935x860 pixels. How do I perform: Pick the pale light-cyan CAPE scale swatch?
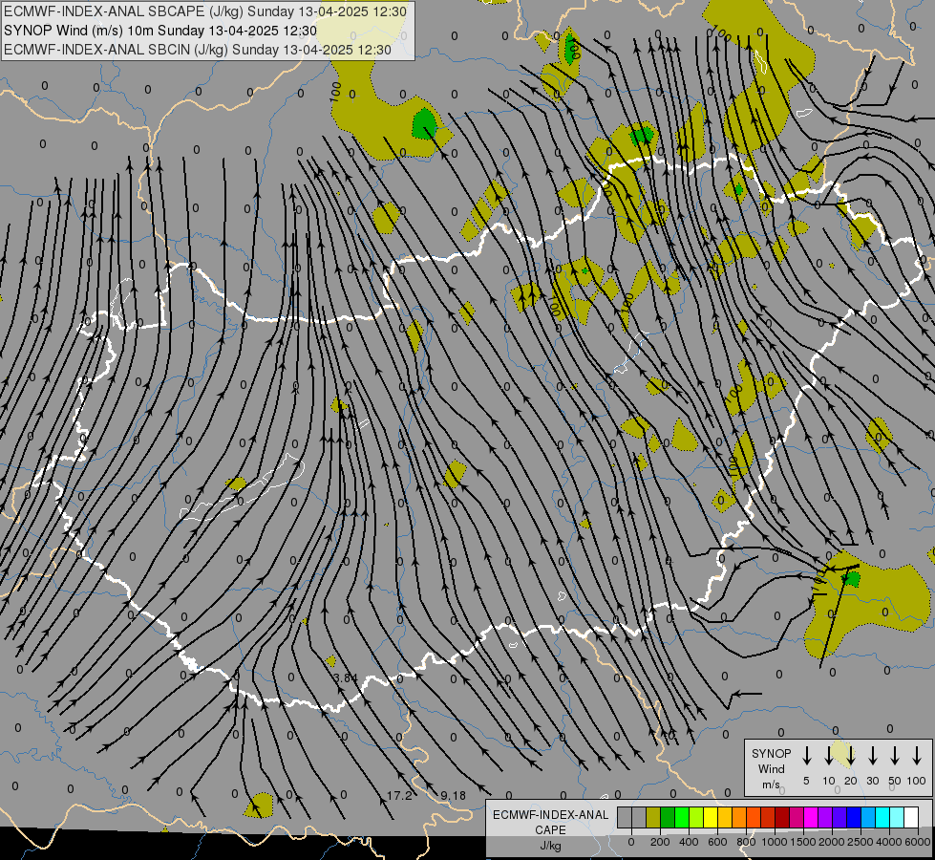898,817
